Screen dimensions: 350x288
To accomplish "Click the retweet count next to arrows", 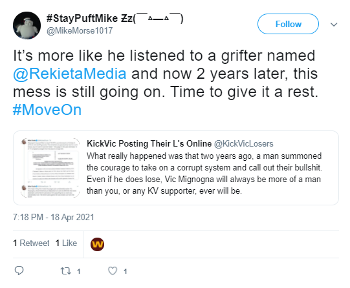I will click(78, 271).
